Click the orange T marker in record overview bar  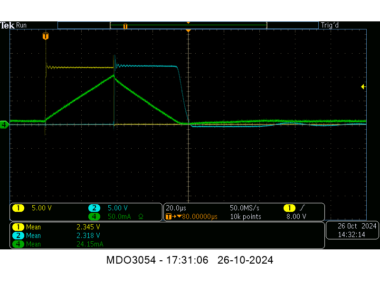(x=125, y=26)
